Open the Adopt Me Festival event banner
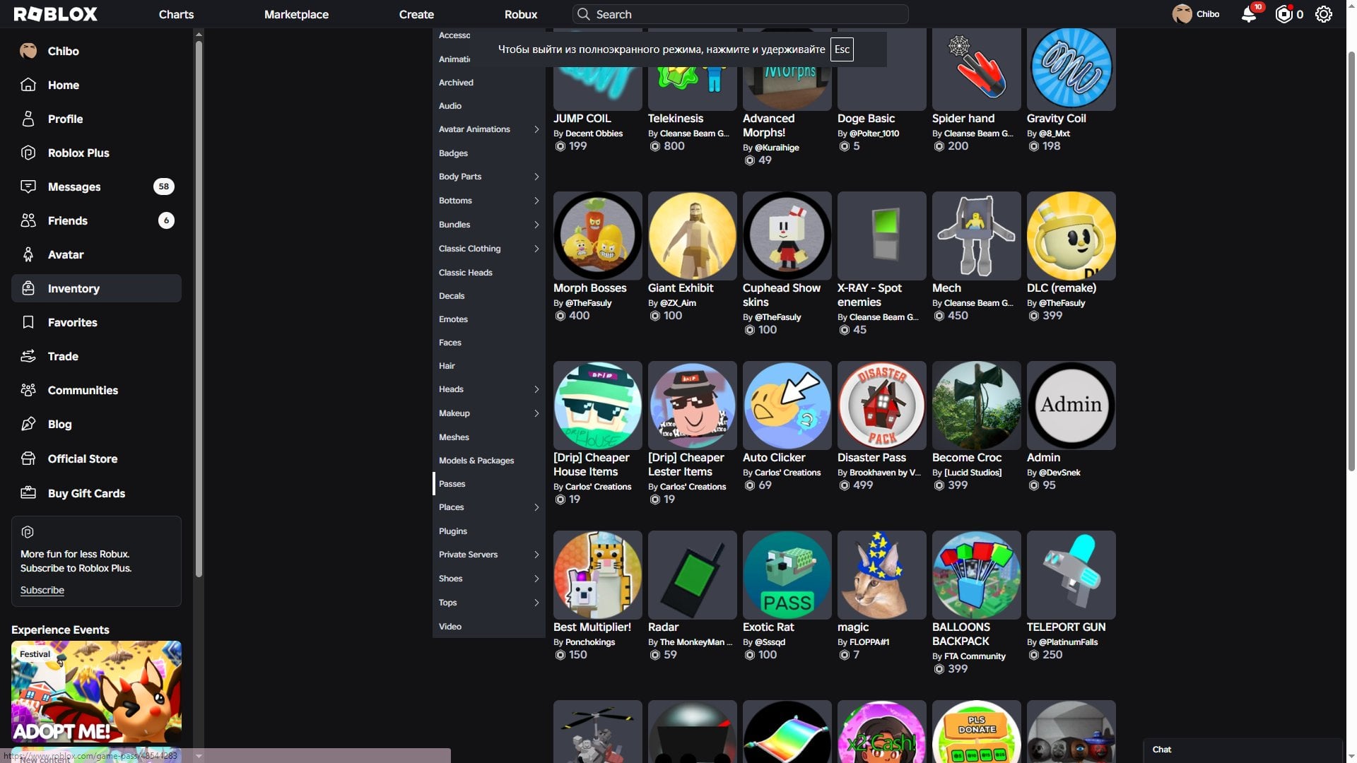 (x=96, y=692)
